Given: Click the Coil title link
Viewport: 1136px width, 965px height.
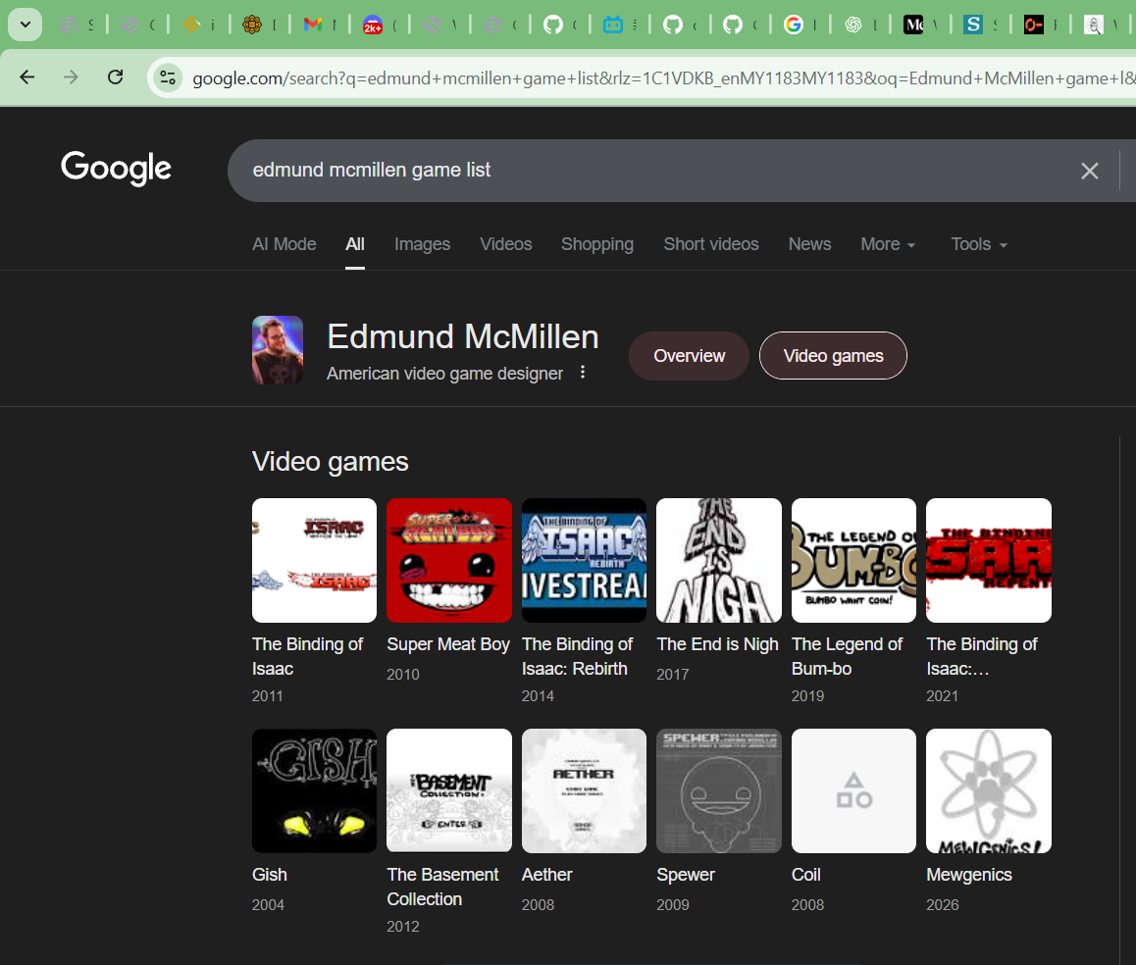Looking at the screenshot, I should click(805, 875).
